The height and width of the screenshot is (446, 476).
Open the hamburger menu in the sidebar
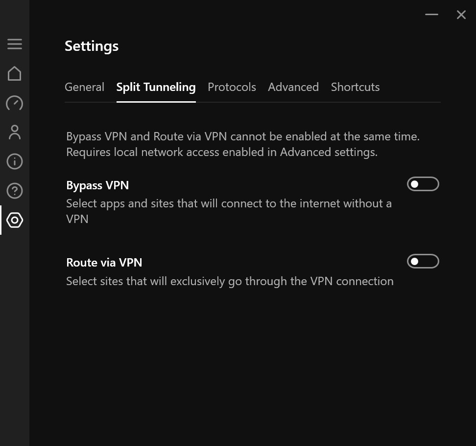(15, 44)
